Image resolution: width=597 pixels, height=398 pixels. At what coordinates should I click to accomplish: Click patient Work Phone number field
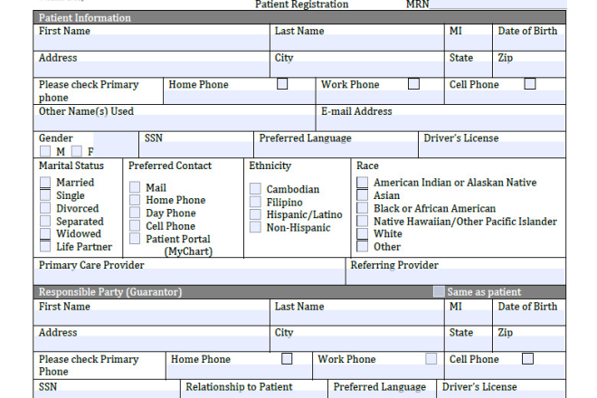click(x=380, y=97)
